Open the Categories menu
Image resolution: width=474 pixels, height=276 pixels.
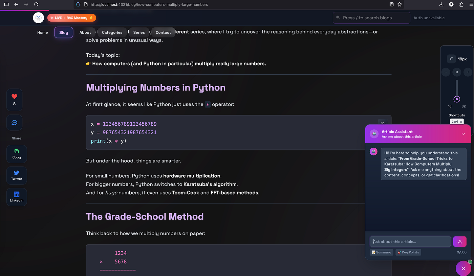[112, 32]
